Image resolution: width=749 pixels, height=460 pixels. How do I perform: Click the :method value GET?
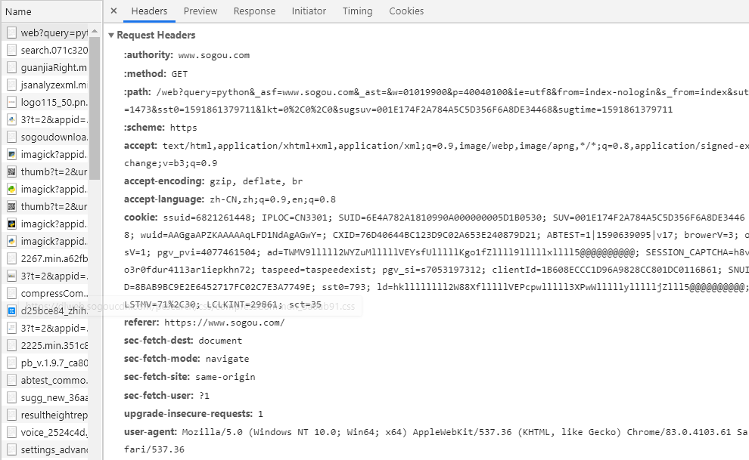pos(179,74)
